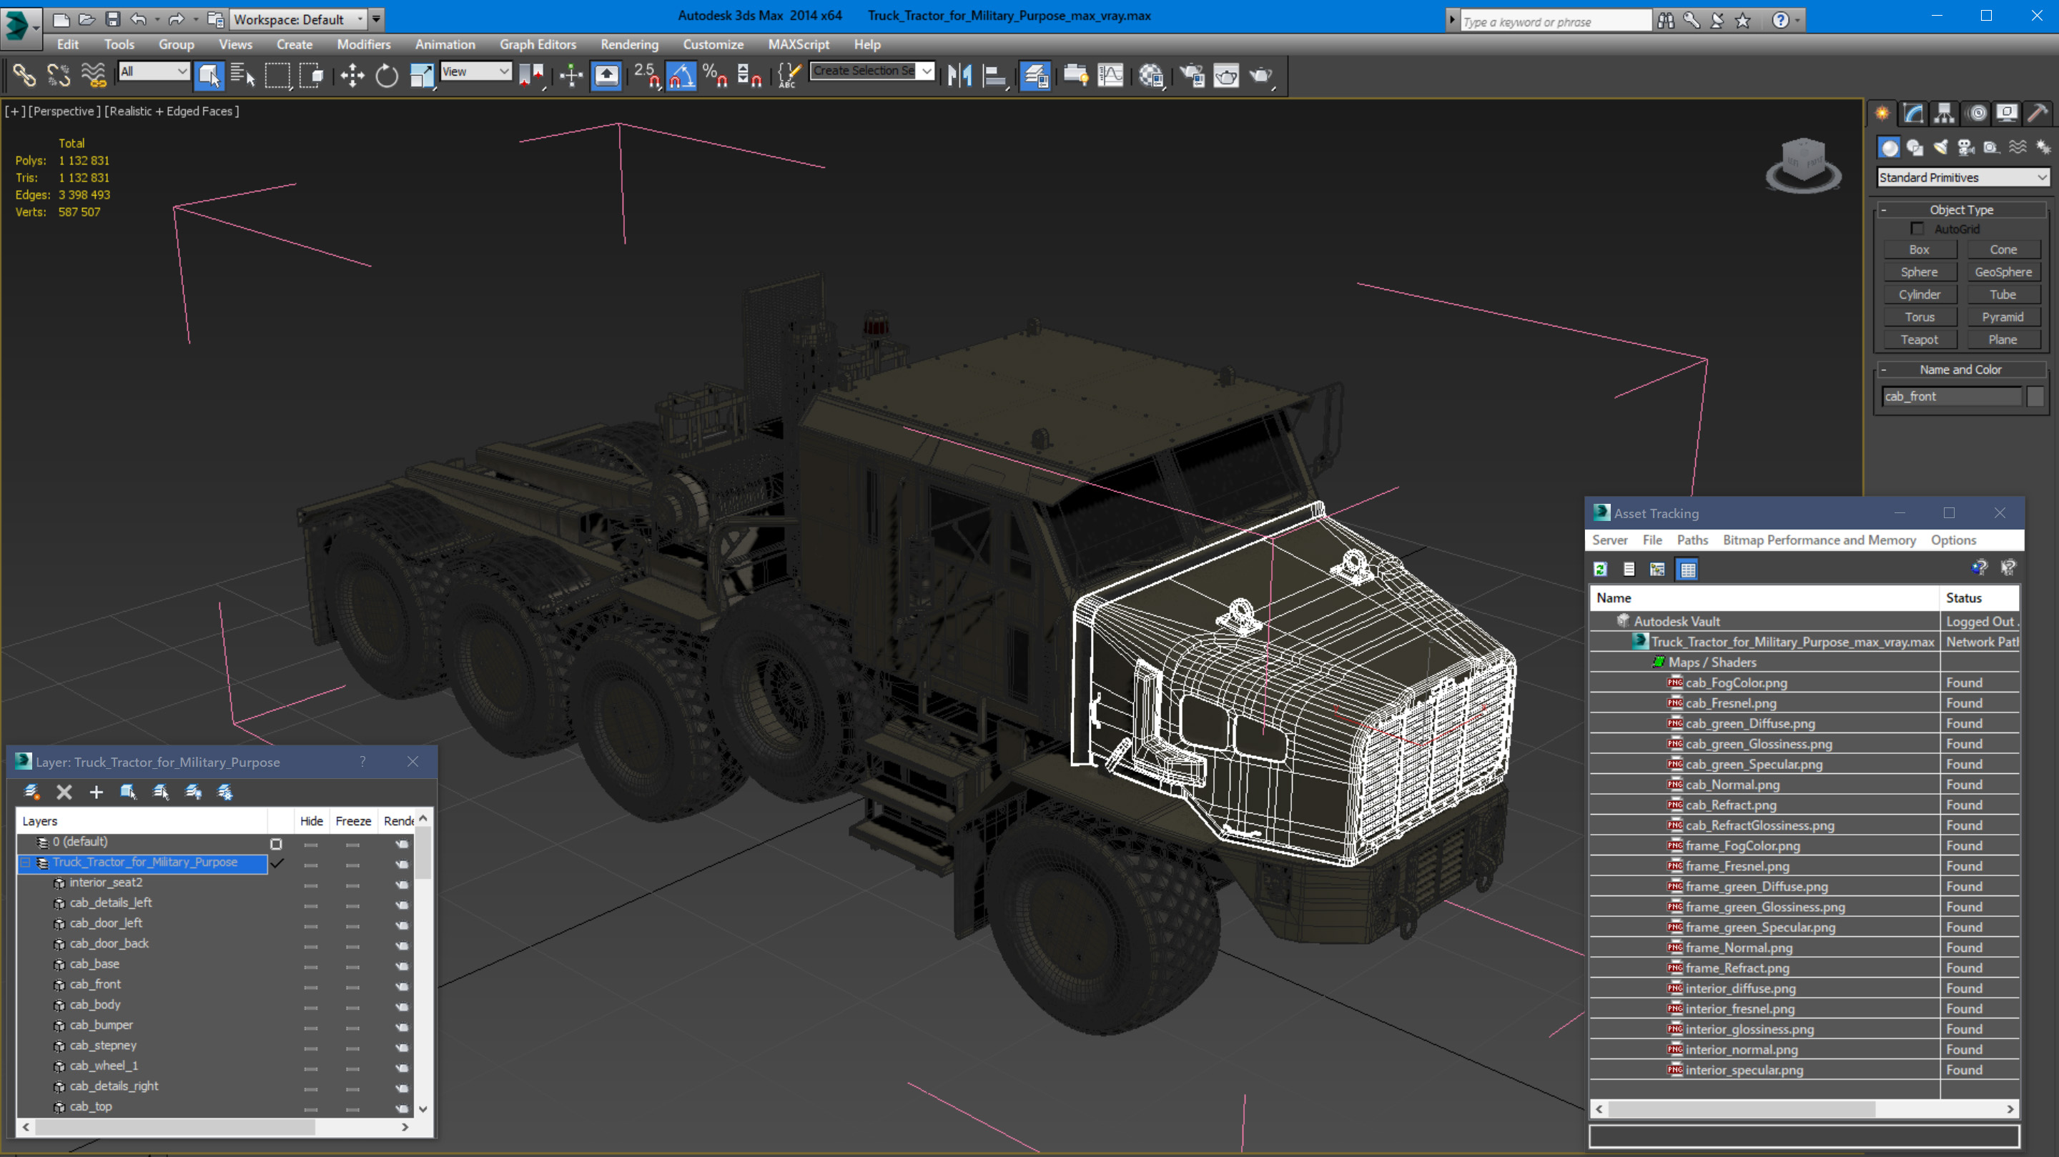Click the cab_front object name field
The image size is (2059, 1157).
(1951, 397)
